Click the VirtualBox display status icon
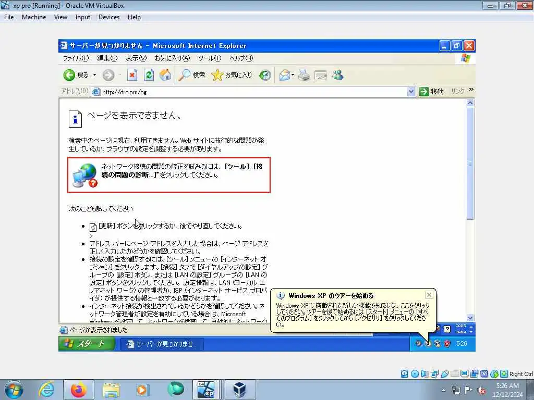534x400 pixels. tap(464, 374)
